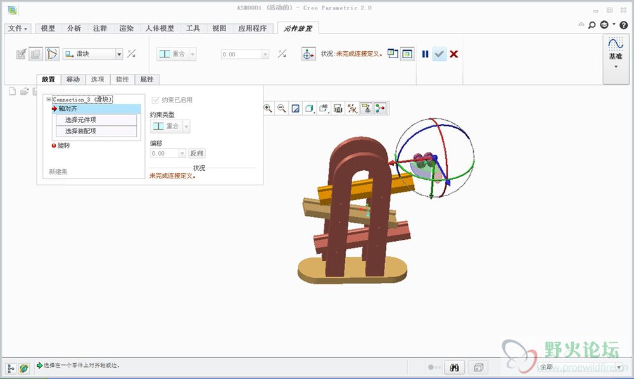The height and width of the screenshot is (379, 634).
Task: Click the 选择装配项 collector field
Action: (96, 132)
